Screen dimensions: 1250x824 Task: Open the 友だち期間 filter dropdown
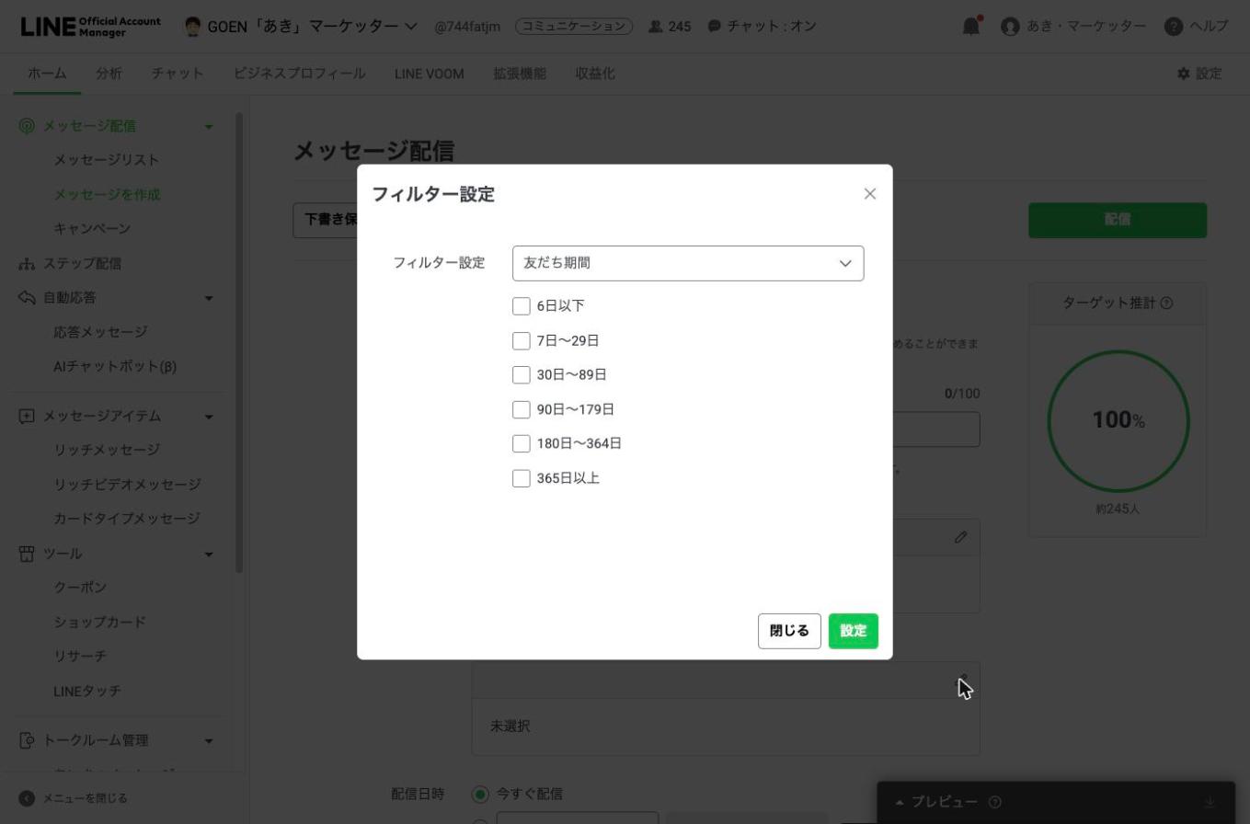(688, 263)
